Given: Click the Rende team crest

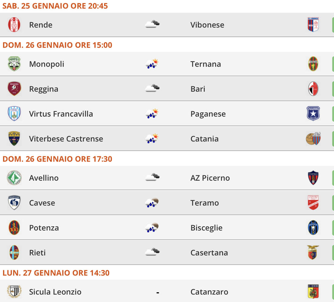Looking at the screenshot, I should pyautogui.click(x=14, y=25).
